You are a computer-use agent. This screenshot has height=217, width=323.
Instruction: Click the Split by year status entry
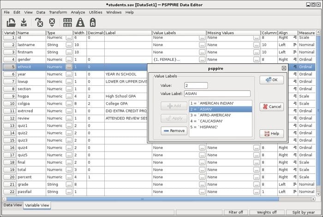[x=304, y=212]
